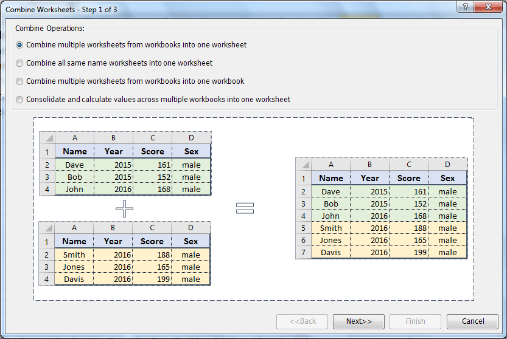Close the Combine Worksheets dialog

(489, 7)
